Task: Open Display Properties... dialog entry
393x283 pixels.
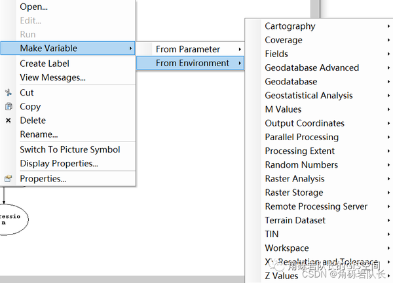Action: tap(59, 163)
